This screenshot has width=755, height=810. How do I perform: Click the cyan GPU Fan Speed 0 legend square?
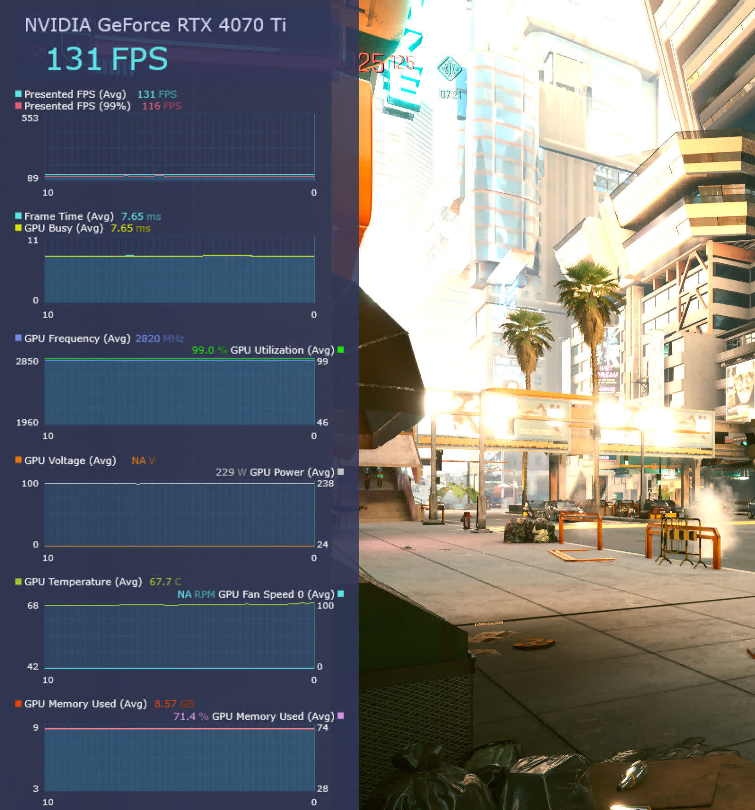click(341, 594)
